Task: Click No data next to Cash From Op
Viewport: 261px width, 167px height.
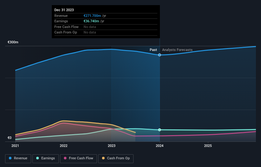Action: point(90,33)
